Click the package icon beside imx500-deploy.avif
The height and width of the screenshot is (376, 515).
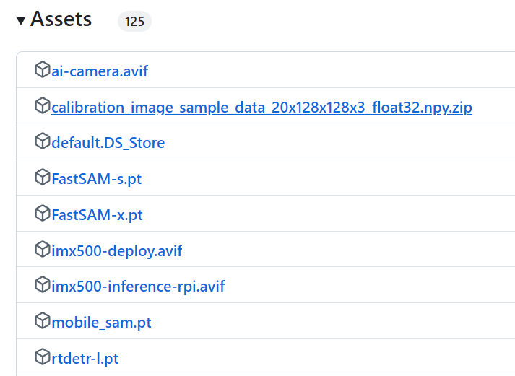[43, 250]
